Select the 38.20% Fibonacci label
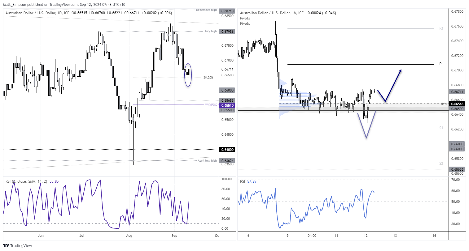469x251 pixels. click(208, 78)
